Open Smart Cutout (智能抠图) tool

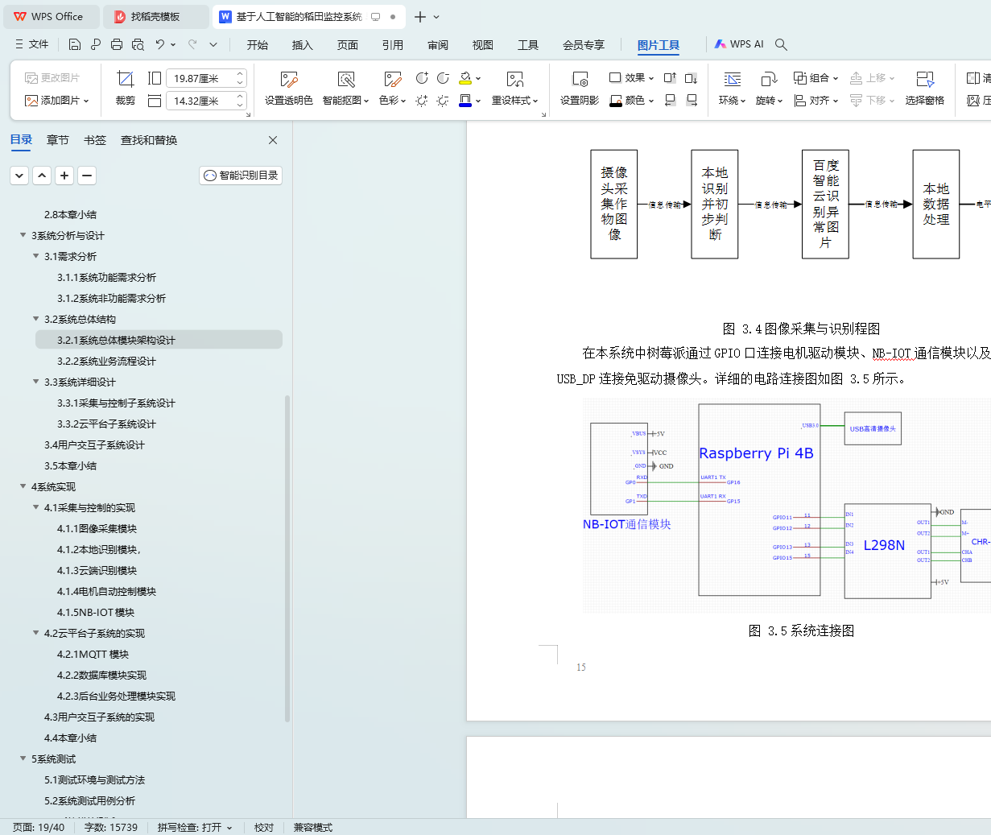point(346,89)
